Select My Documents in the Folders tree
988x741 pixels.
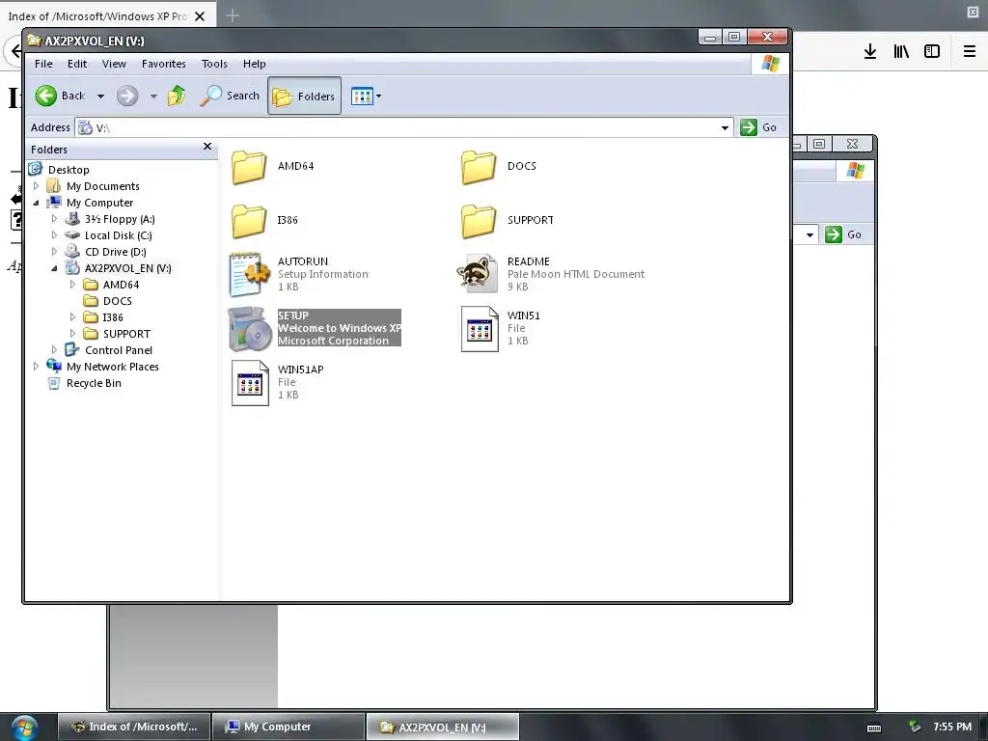tap(102, 186)
